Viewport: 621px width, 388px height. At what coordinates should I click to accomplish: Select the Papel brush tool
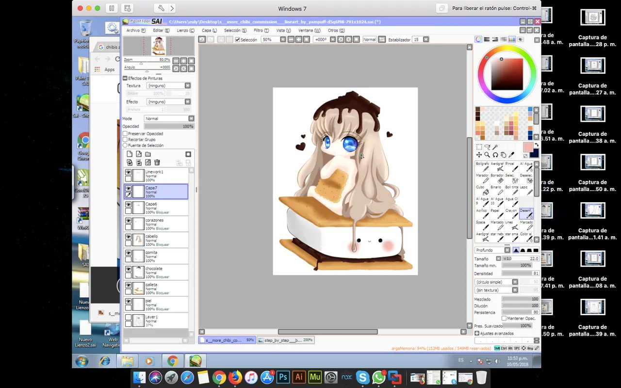point(497,213)
